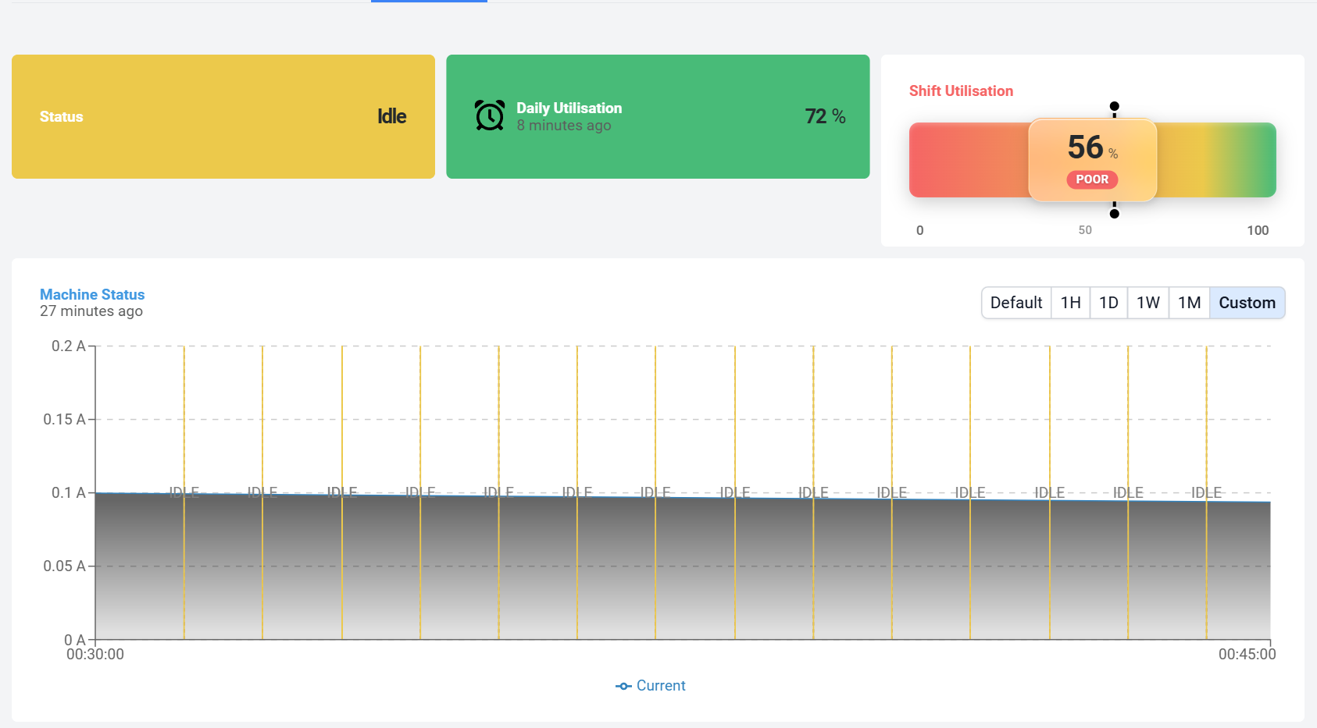Viewport: 1317px width, 728px height.
Task: Click the Shift Utilisation title
Action: click(961, 91)
